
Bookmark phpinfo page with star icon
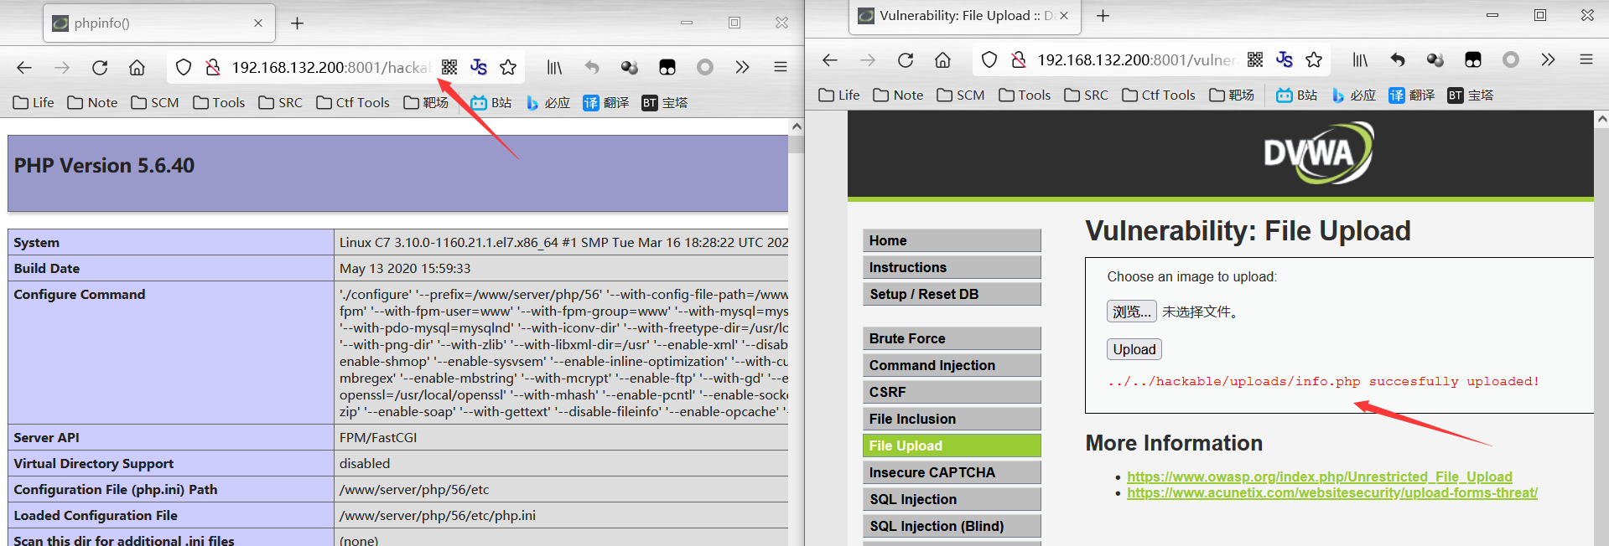pos(508,67)
